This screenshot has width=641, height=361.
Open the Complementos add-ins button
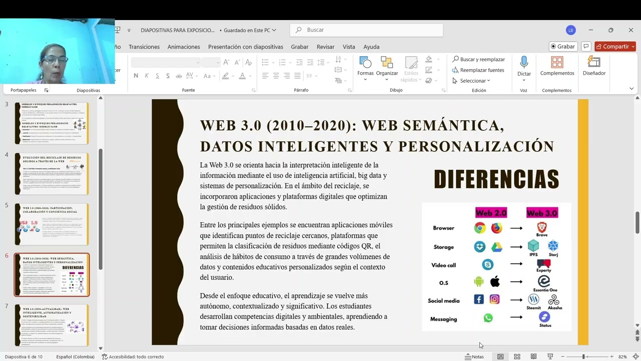tap(557, 67)
